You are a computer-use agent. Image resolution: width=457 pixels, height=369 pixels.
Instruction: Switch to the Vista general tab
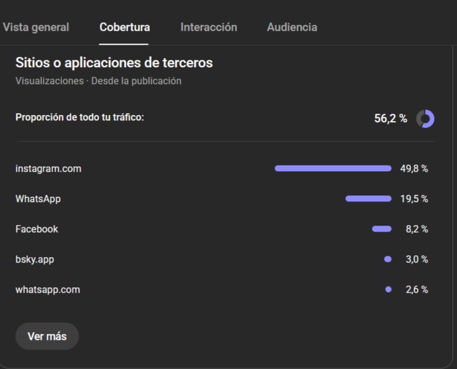(x=36, y=27)
